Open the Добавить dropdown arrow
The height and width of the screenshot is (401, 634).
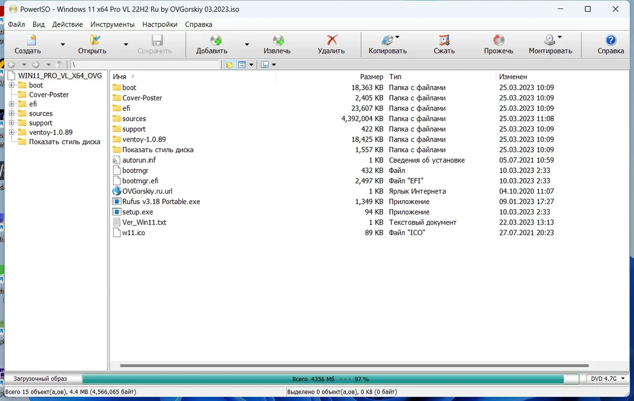247,44
